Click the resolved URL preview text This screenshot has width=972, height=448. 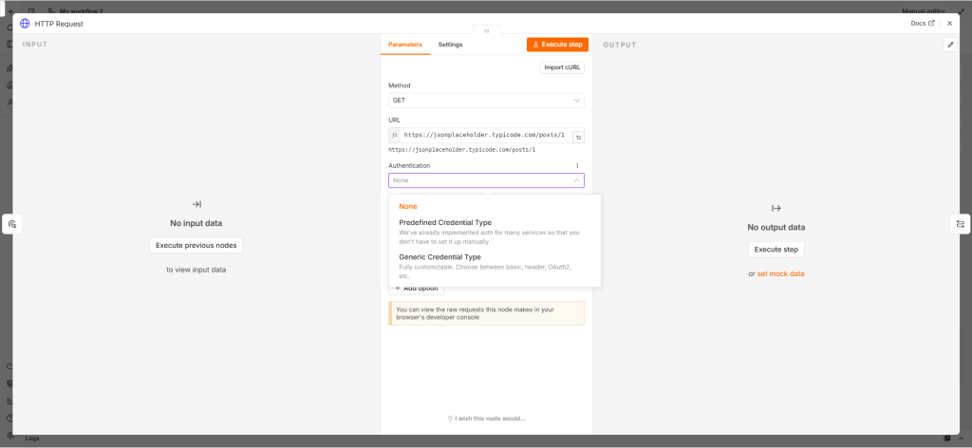pyautogui.click(x=462, y=150)
